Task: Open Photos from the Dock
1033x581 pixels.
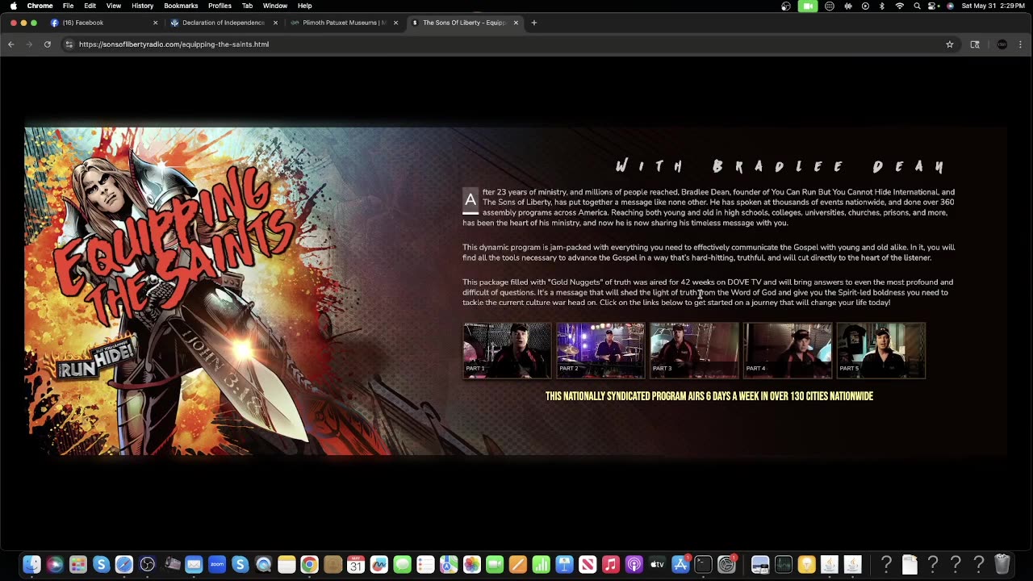Action: point(472,565)
